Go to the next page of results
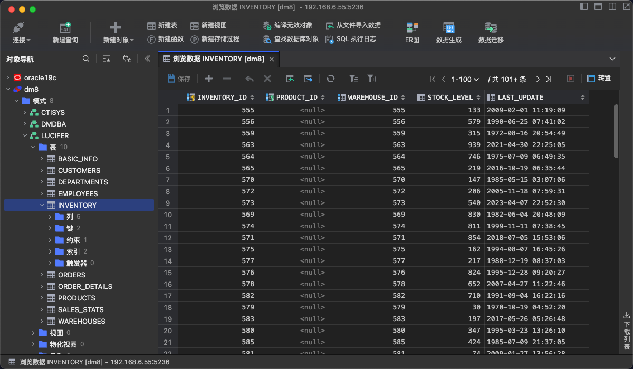This screenshot has width=633, height=369. (538, 79)
